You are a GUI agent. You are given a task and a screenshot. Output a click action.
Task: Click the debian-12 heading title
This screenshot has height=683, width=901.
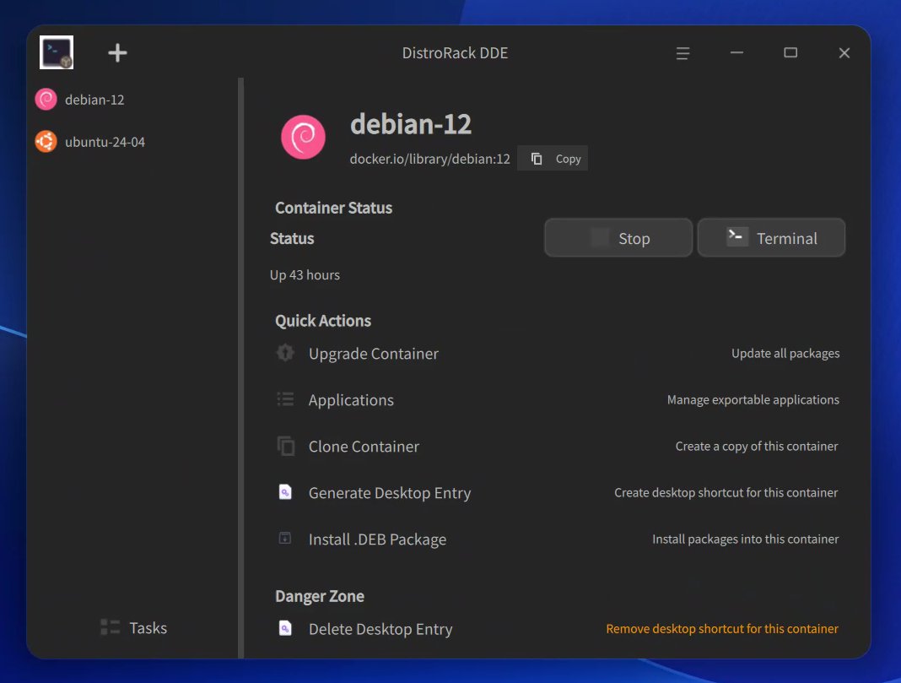tap(411, 124)
